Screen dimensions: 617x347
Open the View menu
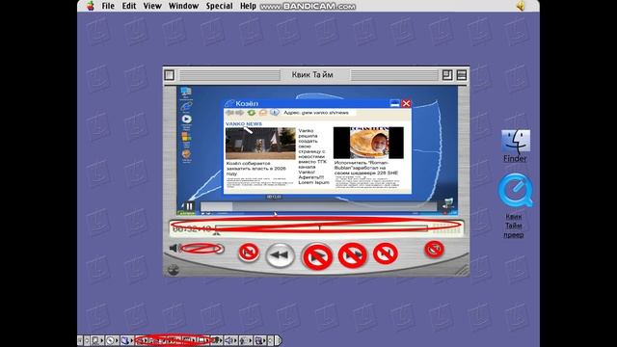(152, 6)
